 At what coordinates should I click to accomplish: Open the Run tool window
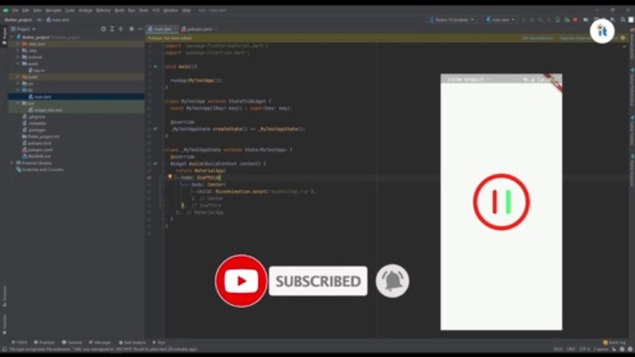tap(159, 342)
